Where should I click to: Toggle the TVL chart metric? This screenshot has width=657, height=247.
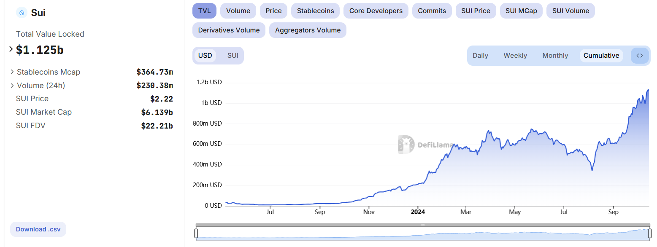click(204, 11)
